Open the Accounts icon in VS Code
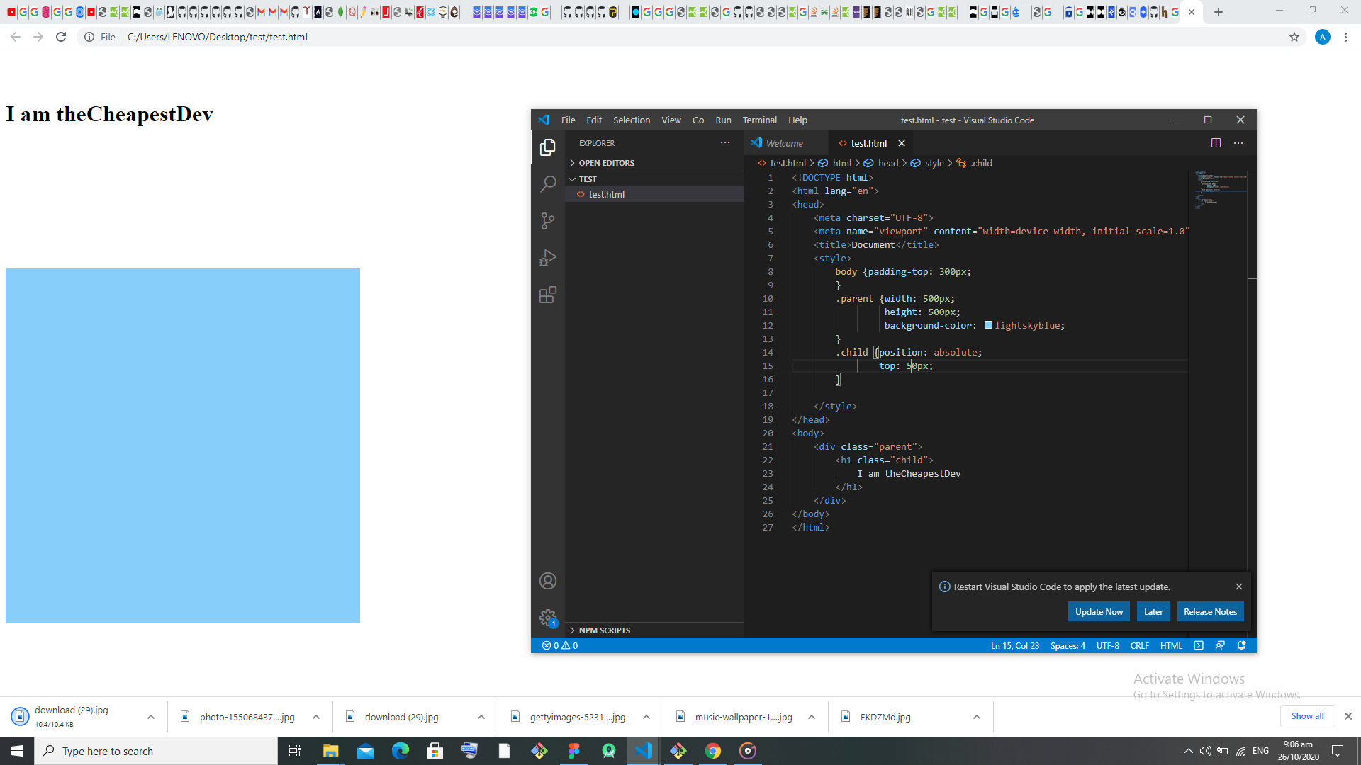 547,581
